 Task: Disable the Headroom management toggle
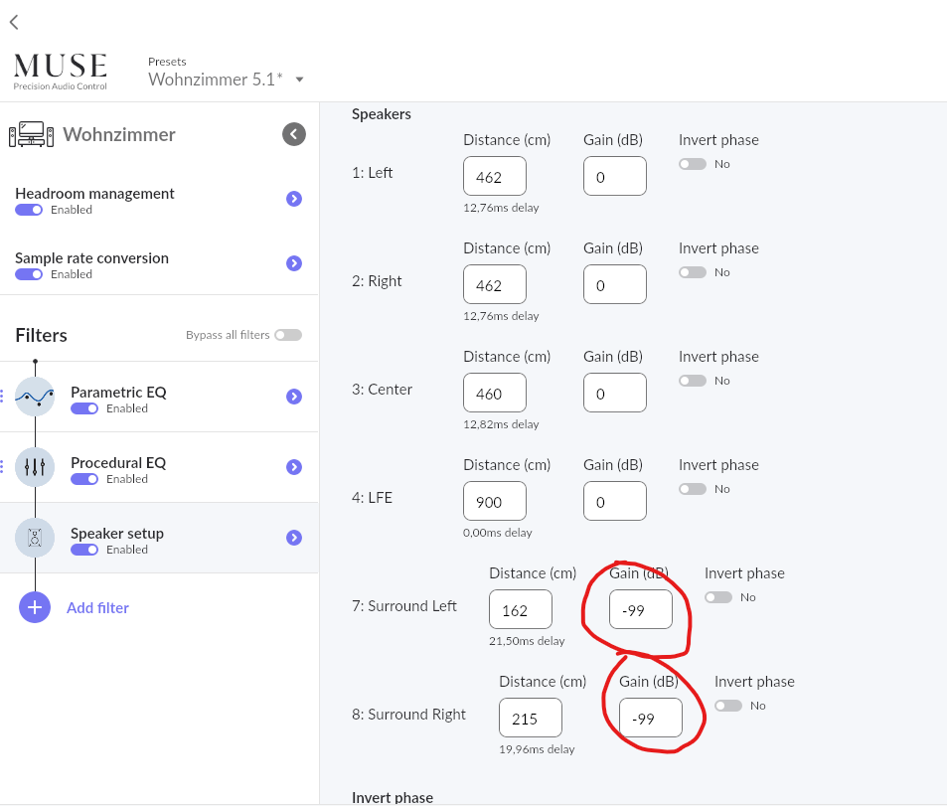(29, 210)
